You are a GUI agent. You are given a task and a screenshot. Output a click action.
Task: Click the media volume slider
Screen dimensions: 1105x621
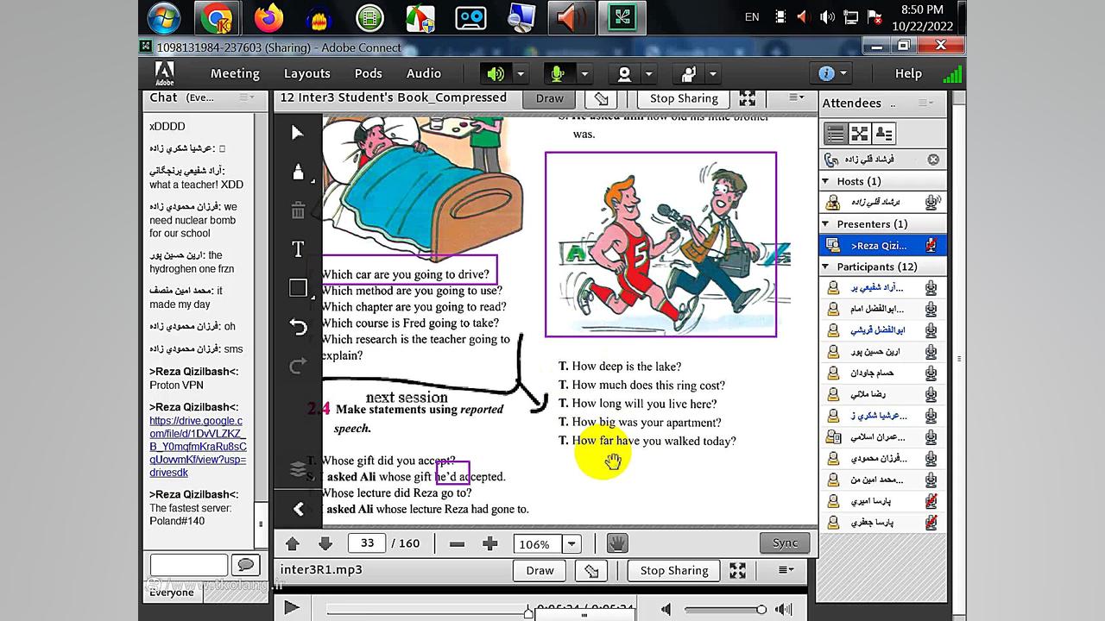725,610
